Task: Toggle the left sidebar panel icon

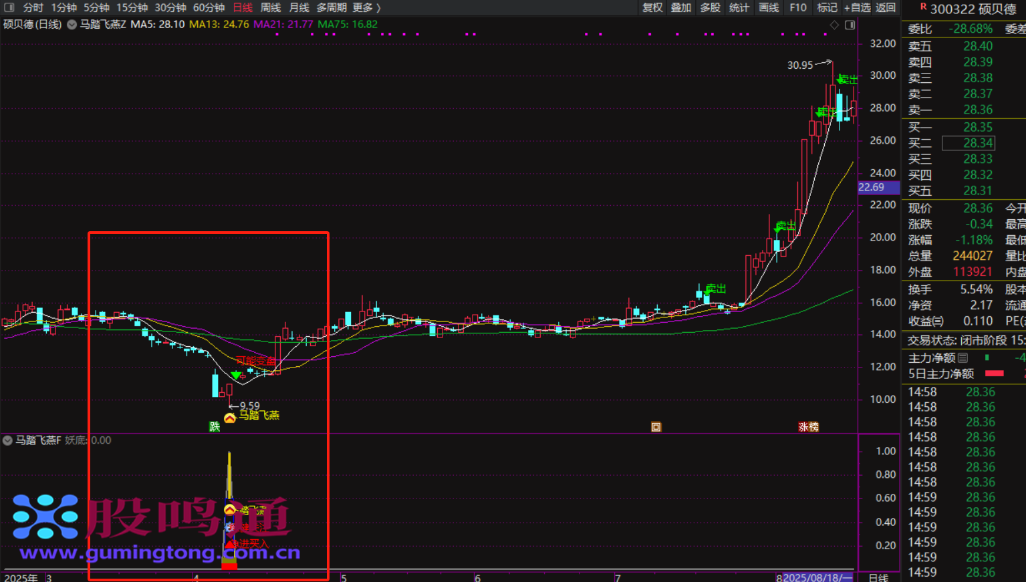Action: (9, 7)
